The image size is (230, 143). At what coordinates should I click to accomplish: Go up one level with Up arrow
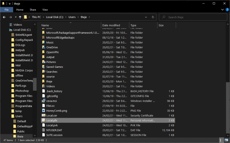tap(20, 17)
